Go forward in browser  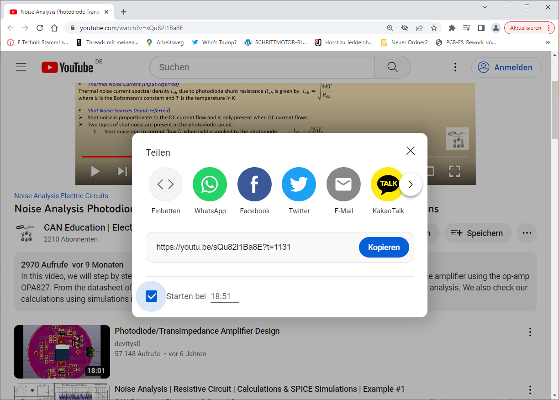tap(25, 28)
